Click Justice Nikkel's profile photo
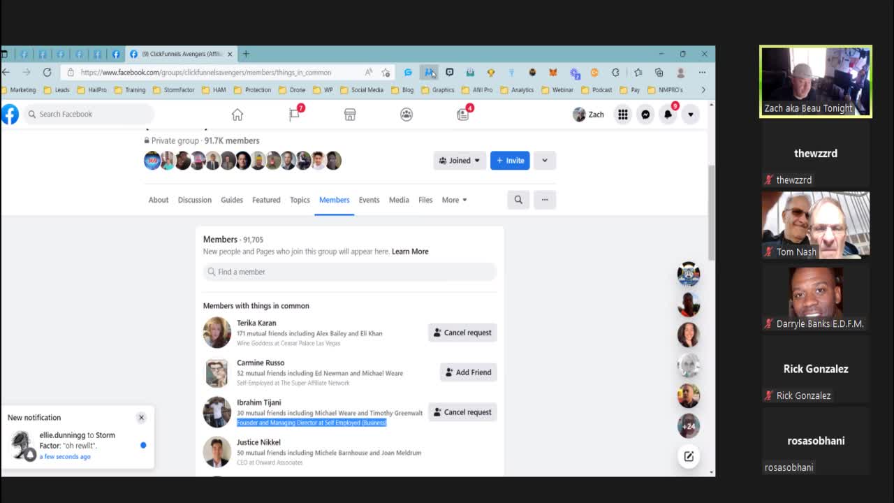 [x=217, y=452]
